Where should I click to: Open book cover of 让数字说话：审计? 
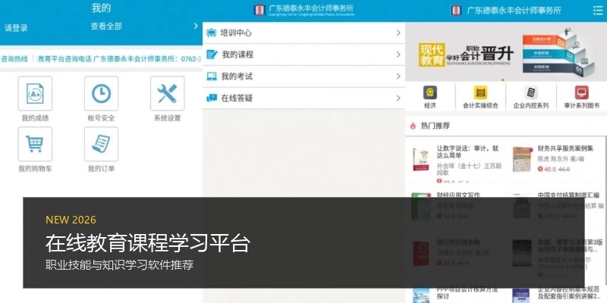pos(421,159)
